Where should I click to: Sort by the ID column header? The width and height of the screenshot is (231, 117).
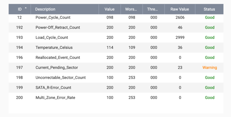(20, 9)
